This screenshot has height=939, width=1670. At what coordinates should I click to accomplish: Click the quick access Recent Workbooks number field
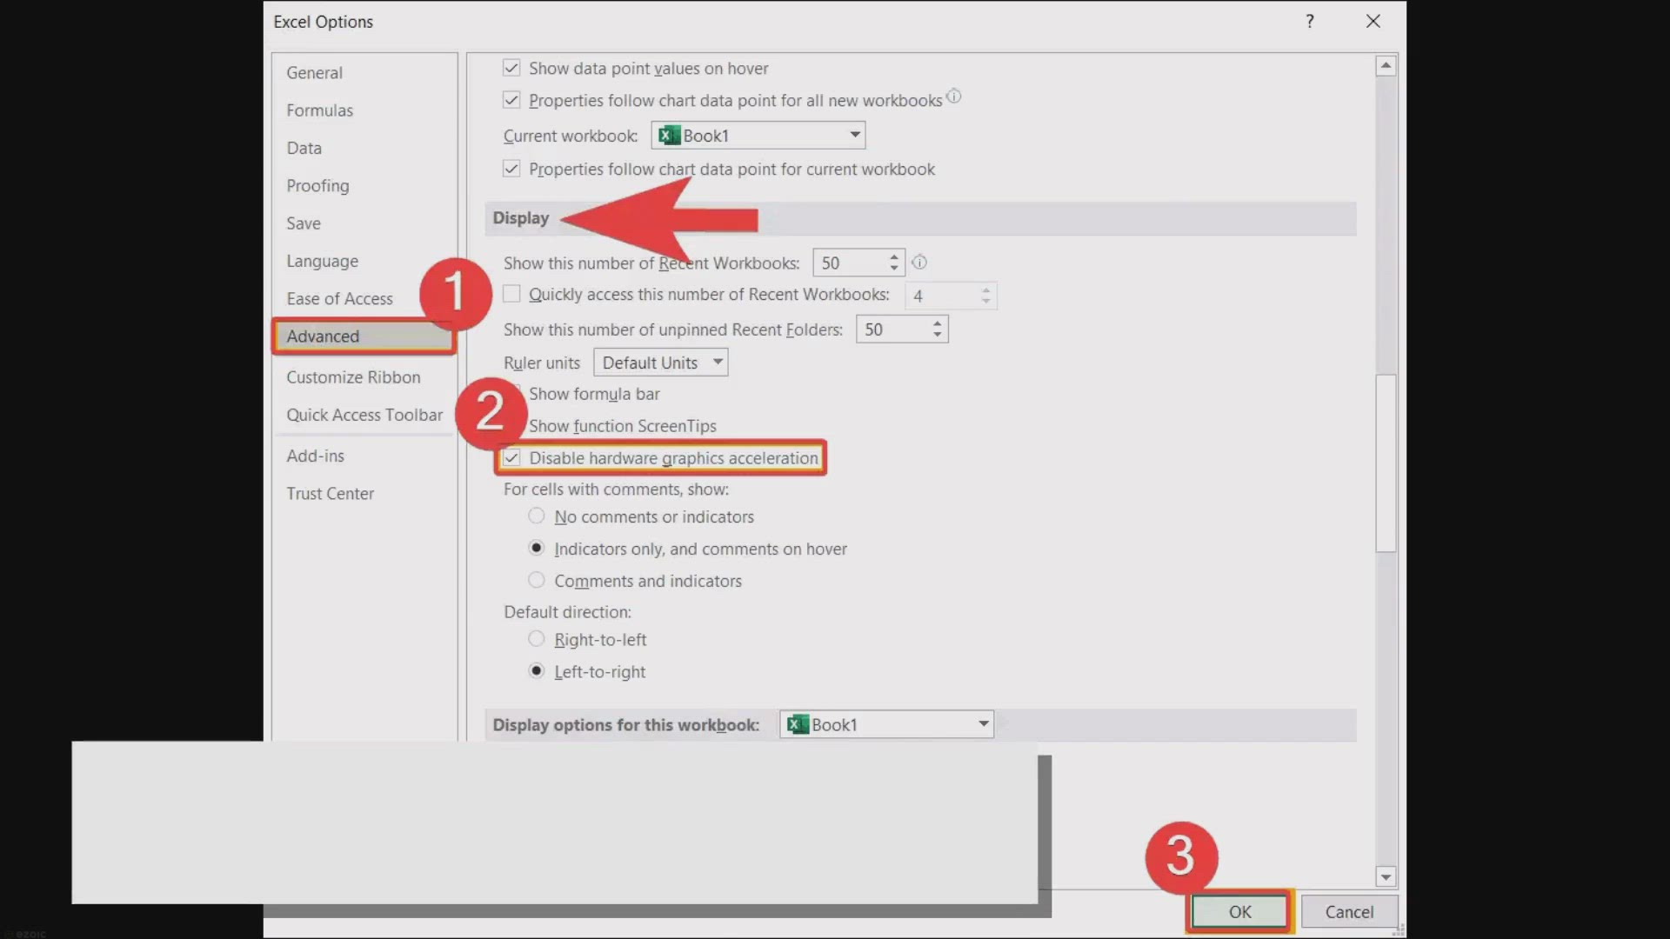click(x=941, y=296)
